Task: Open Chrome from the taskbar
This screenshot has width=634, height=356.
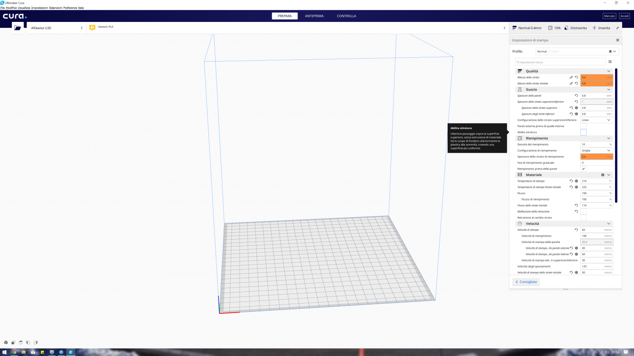Action: pyautogui.click(x=14, y=352)
